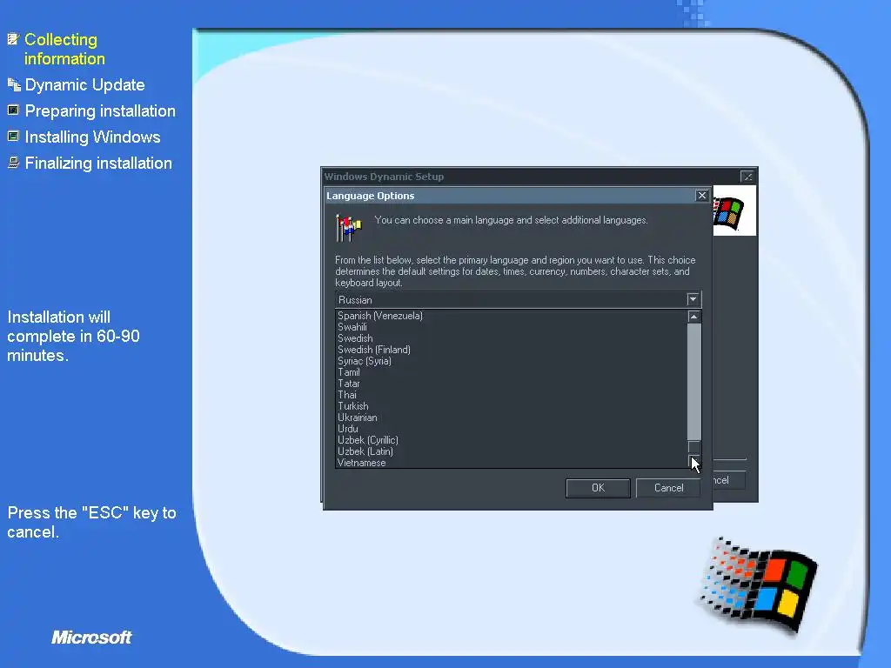The width and height of the screenshot is (891, 668).
Task: Click the Dynamic Update step icon
Action: pyautogui.click(x=14, y=84)
